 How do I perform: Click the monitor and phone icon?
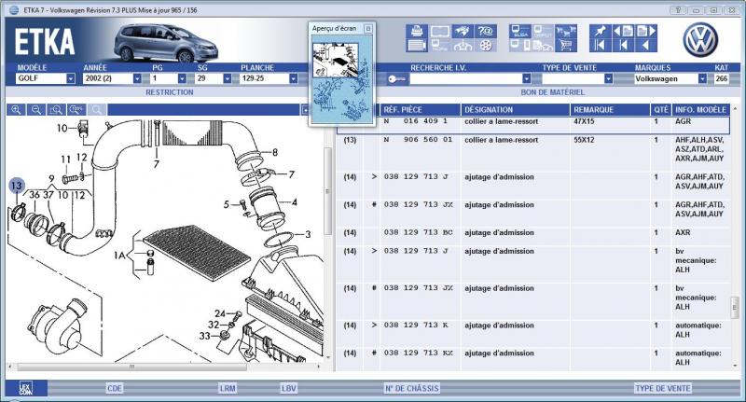(519, 45)
